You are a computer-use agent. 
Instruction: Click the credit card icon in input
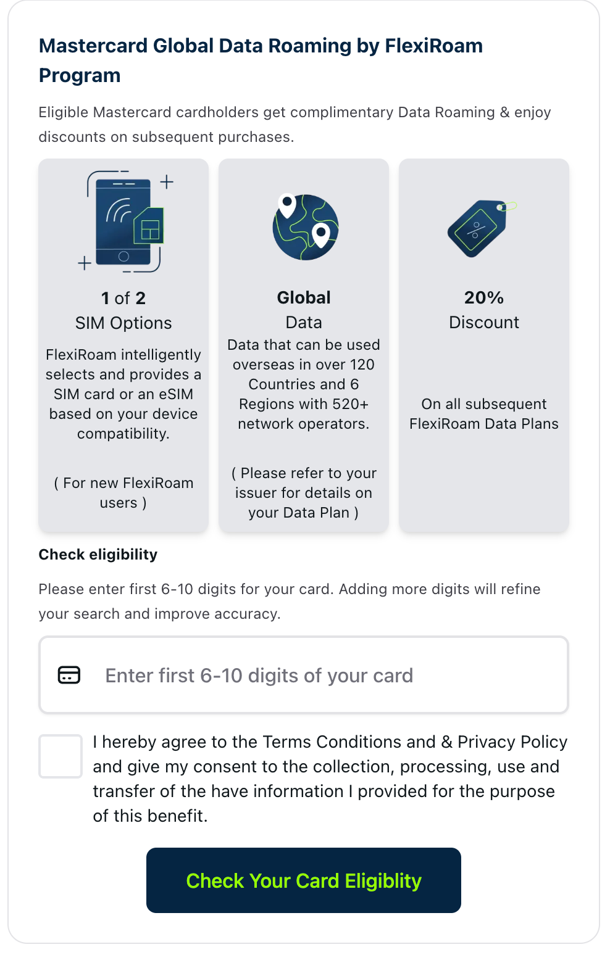pyautogui.click(x=69, y=675)
